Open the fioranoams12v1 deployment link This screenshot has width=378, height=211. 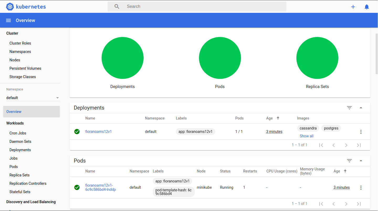[x=98, y=132]
